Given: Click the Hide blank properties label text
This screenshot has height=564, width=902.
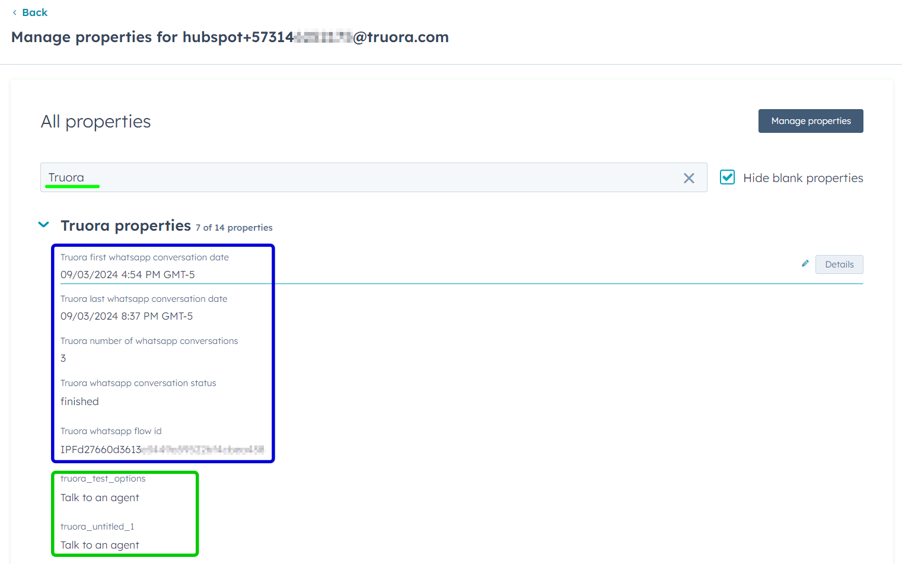Looking at the screenshot, I should pos(803,178).
